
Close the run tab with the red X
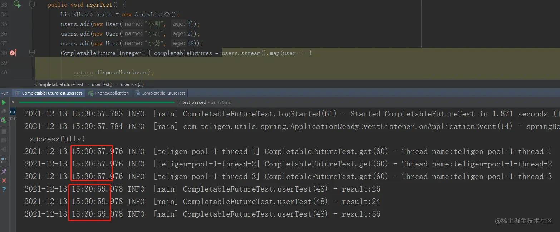[x=4, y=180]
